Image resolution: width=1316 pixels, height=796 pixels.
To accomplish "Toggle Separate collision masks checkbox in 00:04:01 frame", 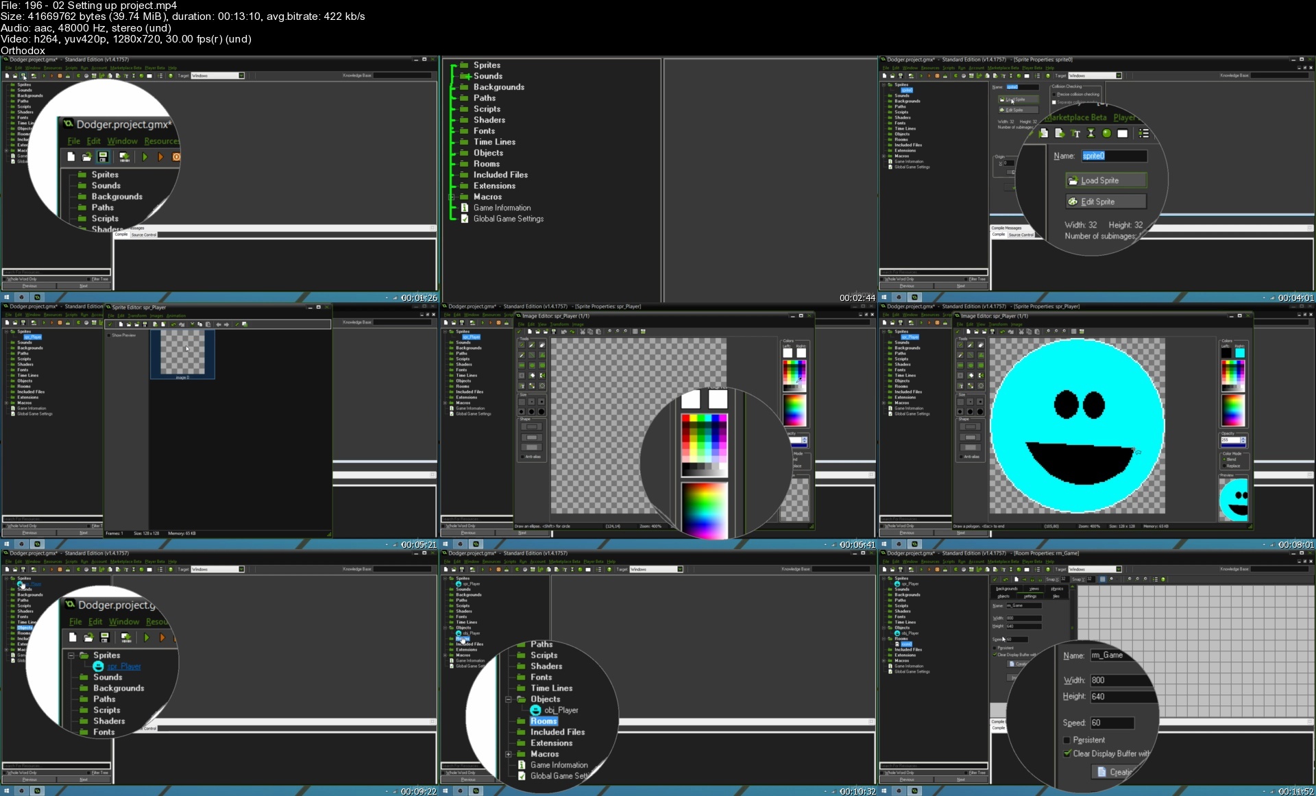I will click(x=1054, y=102).
